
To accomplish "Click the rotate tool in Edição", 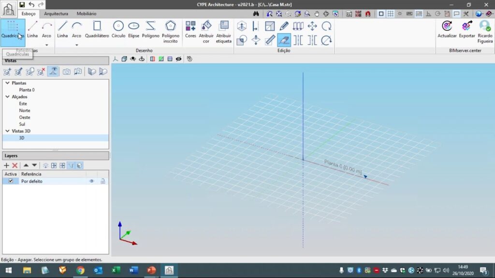I will pyautogui.click(x=327, y=26).
